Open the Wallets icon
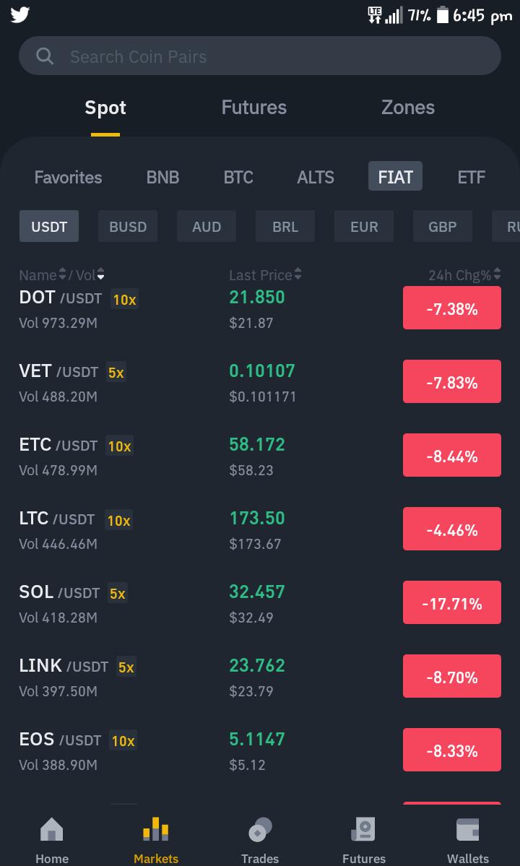This screenshot has width=520, height=866. click(467, 829)
